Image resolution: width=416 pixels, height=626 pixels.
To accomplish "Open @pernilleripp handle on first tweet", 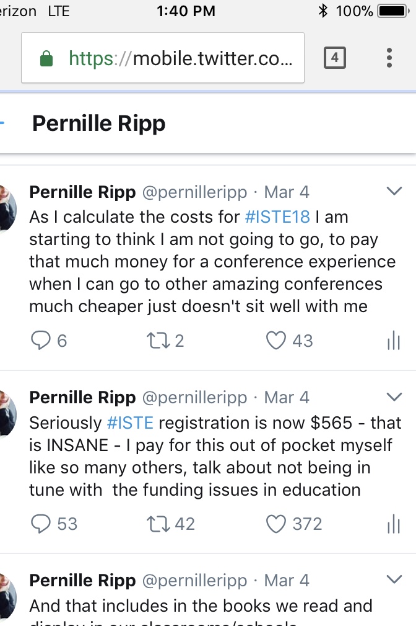I will coord(194,192).
